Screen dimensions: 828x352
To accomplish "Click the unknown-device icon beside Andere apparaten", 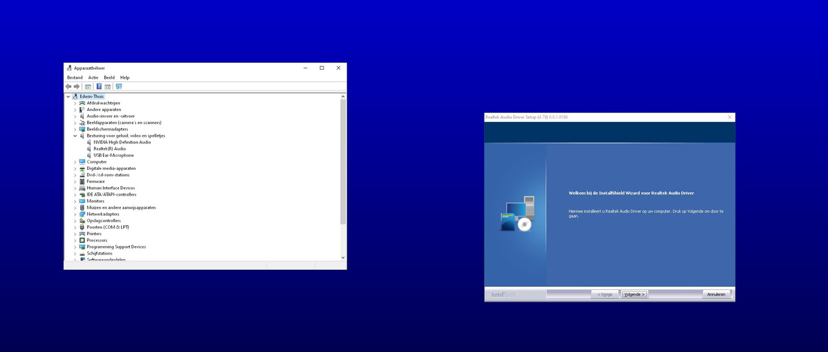I will point(82,110).
